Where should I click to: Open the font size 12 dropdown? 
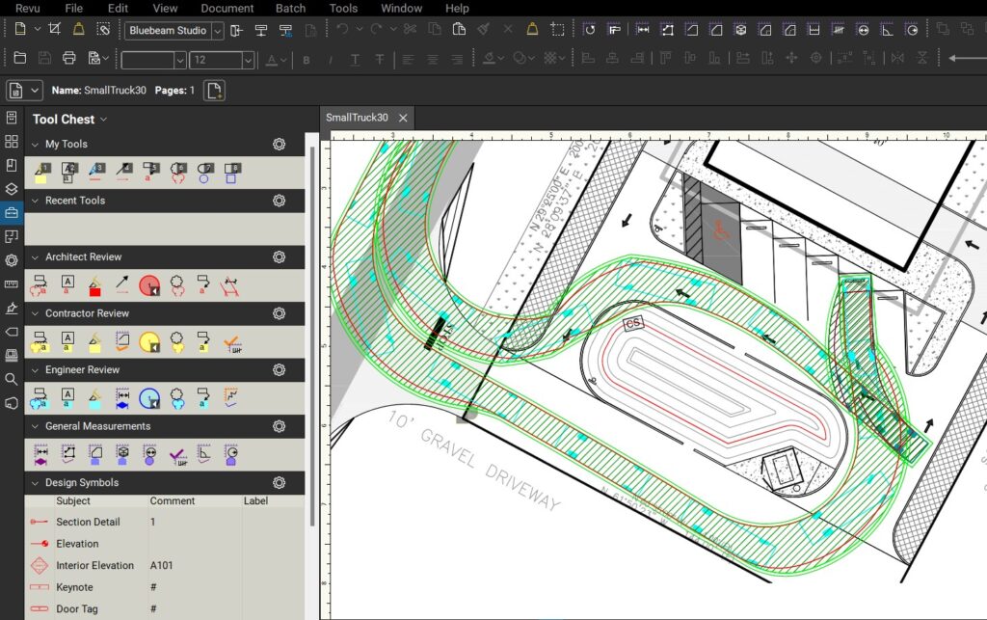pyautogui.click(x=248, y=60)
